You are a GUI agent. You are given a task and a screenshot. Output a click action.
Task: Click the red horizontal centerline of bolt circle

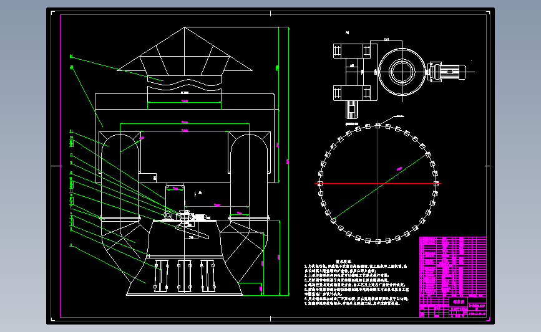pyautogui.click(x=378, y=183)
